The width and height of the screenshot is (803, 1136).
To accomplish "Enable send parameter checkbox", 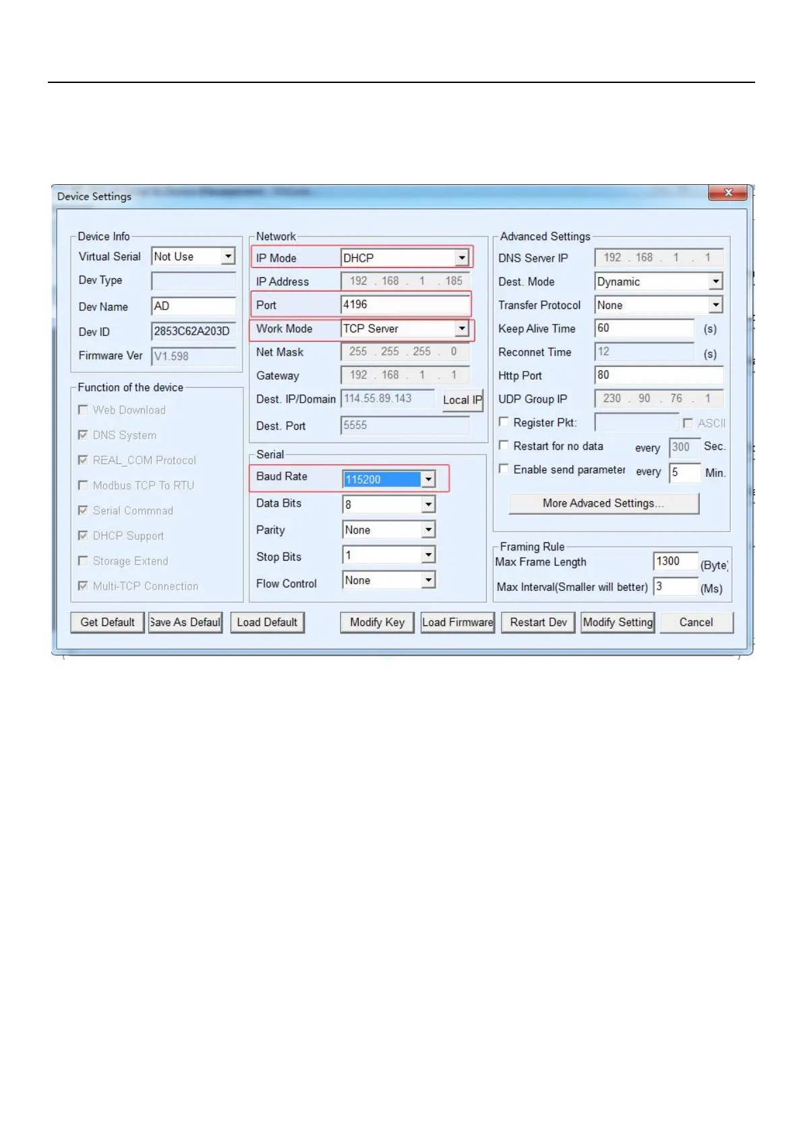I will 504,469.
